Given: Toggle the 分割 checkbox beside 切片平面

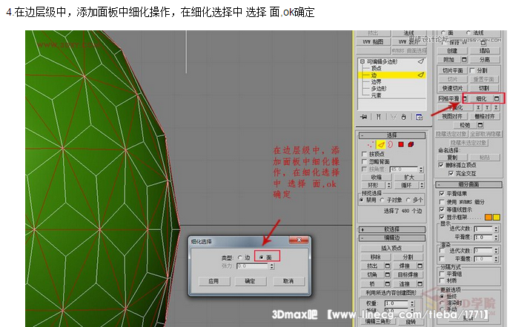Looking at the screenshot, I should click(472, 70).
